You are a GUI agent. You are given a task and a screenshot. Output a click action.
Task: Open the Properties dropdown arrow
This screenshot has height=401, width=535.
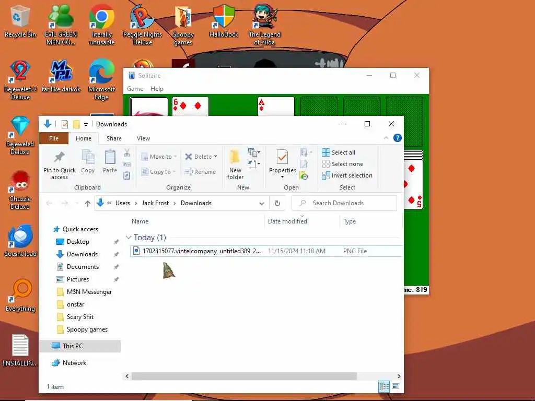click(282, 176)
